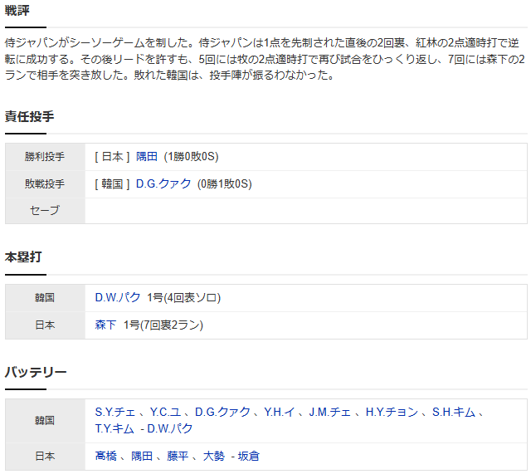The image size is (531, 474).
Task: Select text 1号(7回裏2ラン)
Action: coord(163,325)
